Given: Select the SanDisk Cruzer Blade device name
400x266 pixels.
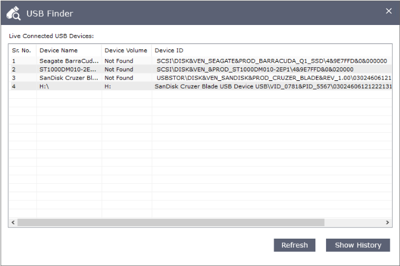Looking at the screenshot, I should 69,77.
